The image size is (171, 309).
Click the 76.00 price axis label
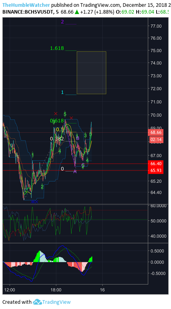[x=156, y=38]
